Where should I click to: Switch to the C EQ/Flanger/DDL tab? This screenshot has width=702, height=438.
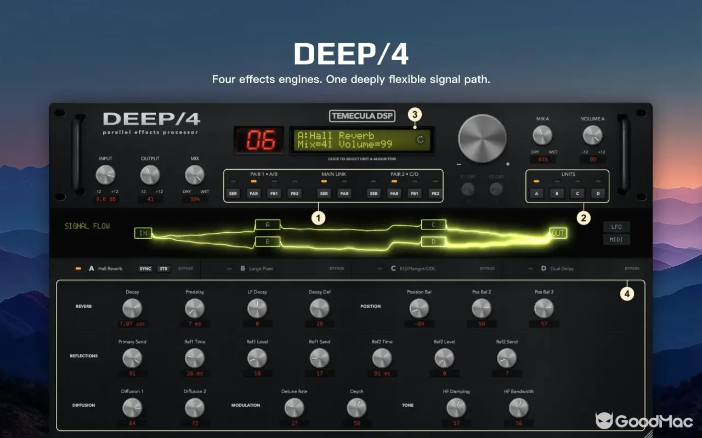pyautogui.click(x=426, y=269)
